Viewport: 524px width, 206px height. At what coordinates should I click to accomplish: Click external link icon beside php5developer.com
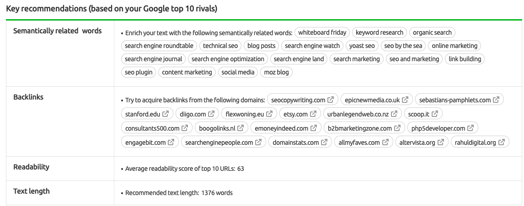point(471,128)
